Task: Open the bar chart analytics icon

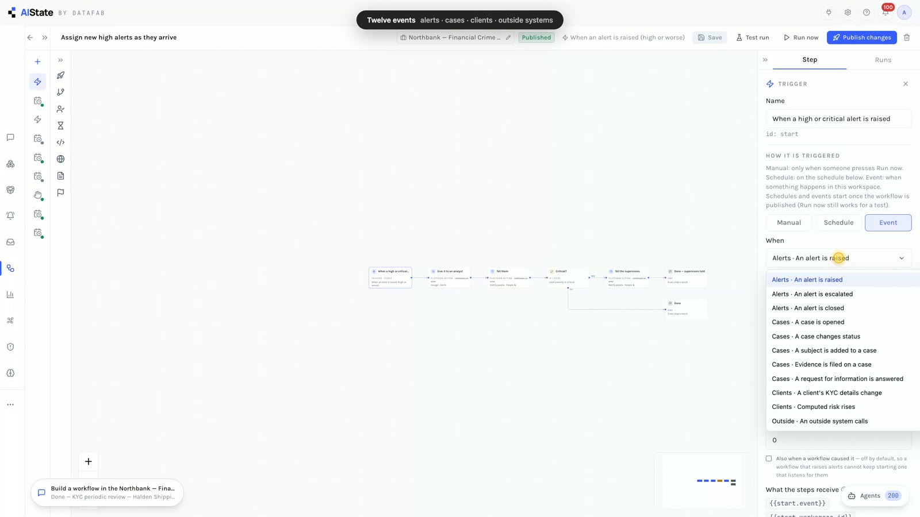Action: point(10,295)
